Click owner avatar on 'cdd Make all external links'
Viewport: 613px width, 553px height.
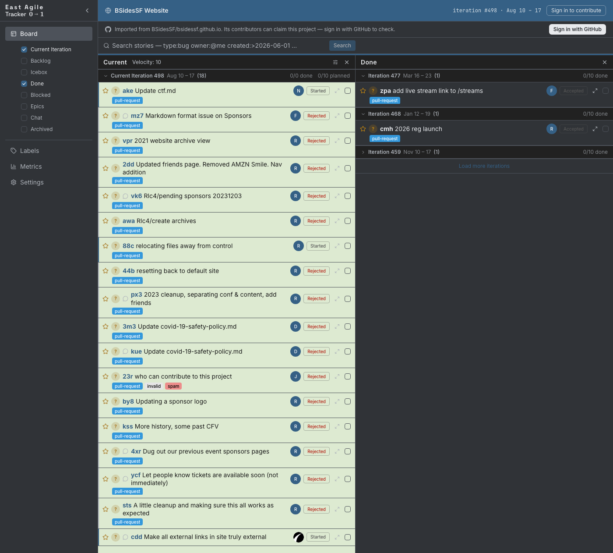[299, 537]
